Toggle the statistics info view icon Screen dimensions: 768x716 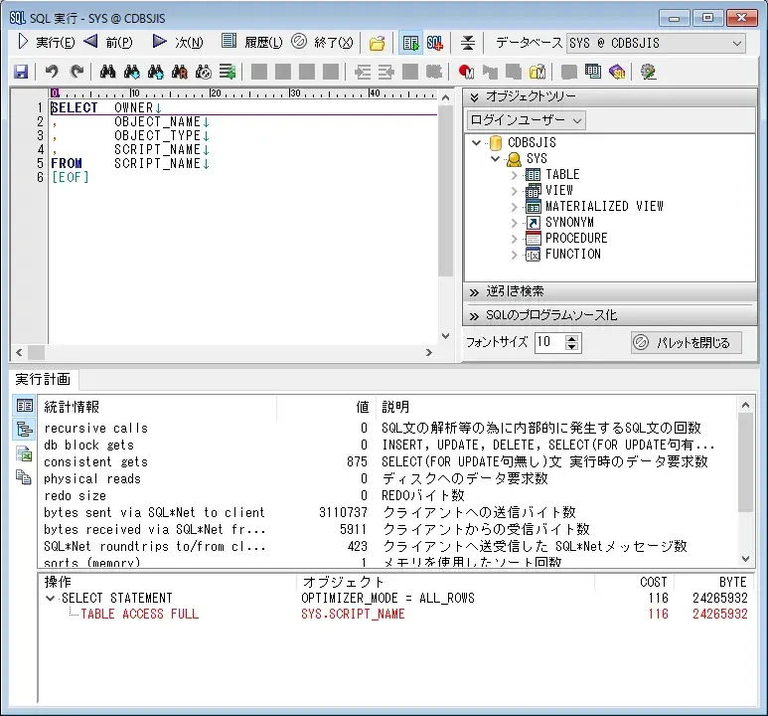point(25,406)
